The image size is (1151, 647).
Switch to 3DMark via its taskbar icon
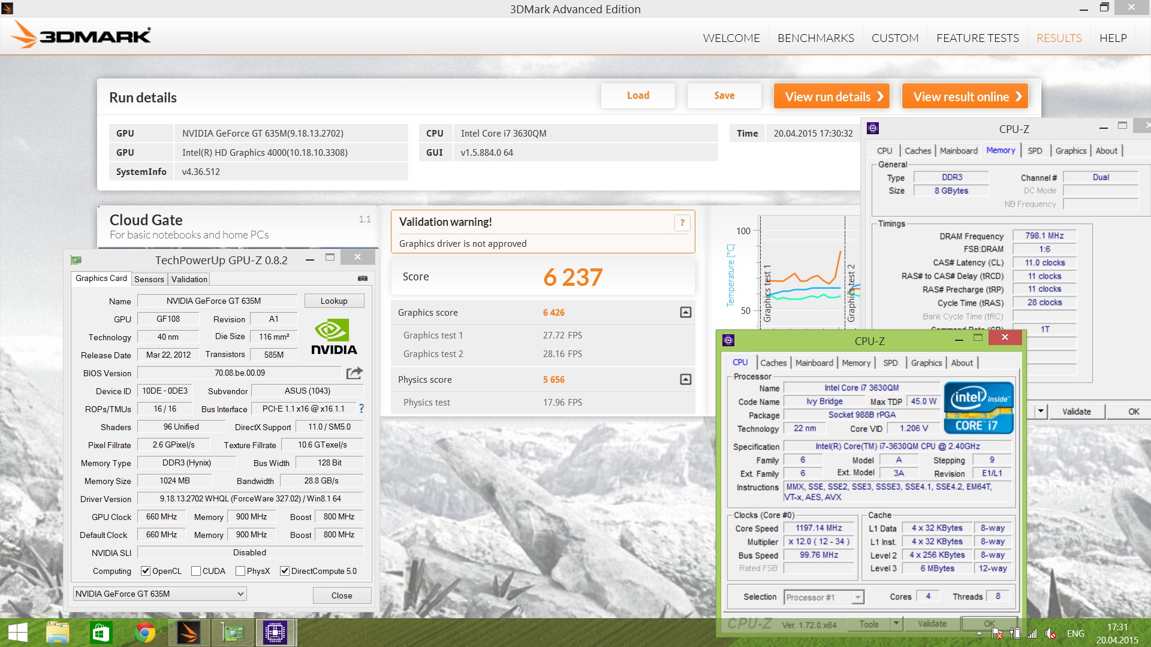click(x=188, y=633)
